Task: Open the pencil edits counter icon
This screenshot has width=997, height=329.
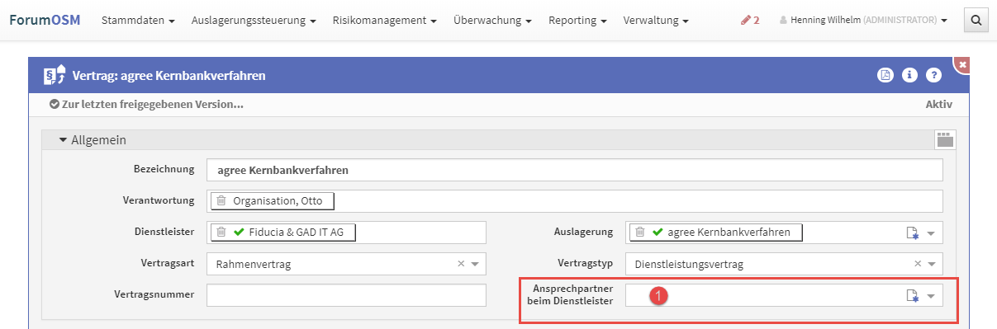Action: tap(751, 20)
